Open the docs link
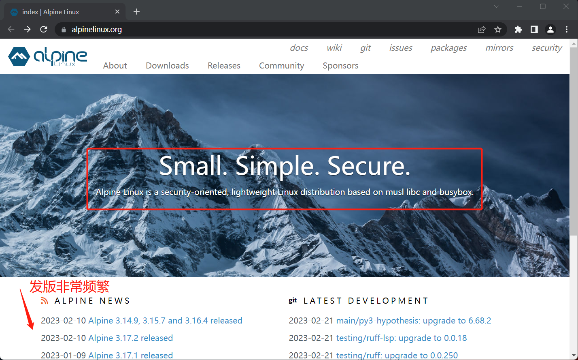 click(299, 48)
